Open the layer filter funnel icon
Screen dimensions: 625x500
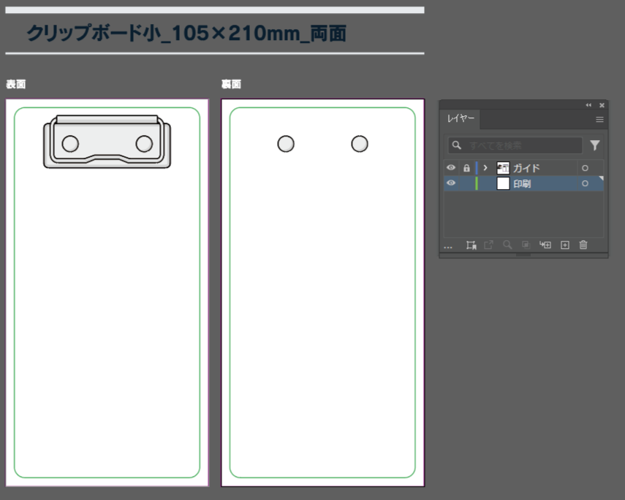click(594, 145)
